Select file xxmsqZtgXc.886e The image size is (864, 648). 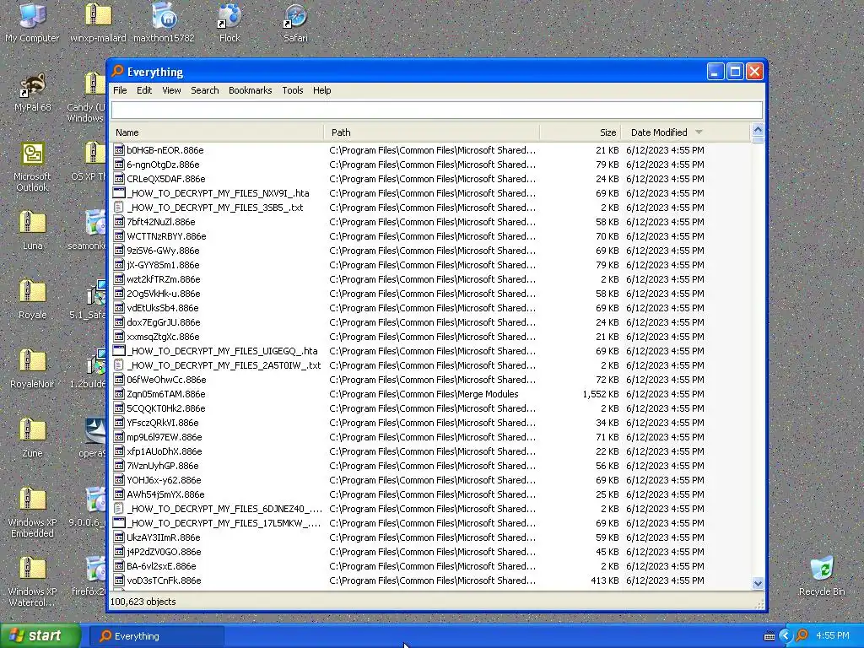(163, 336)
